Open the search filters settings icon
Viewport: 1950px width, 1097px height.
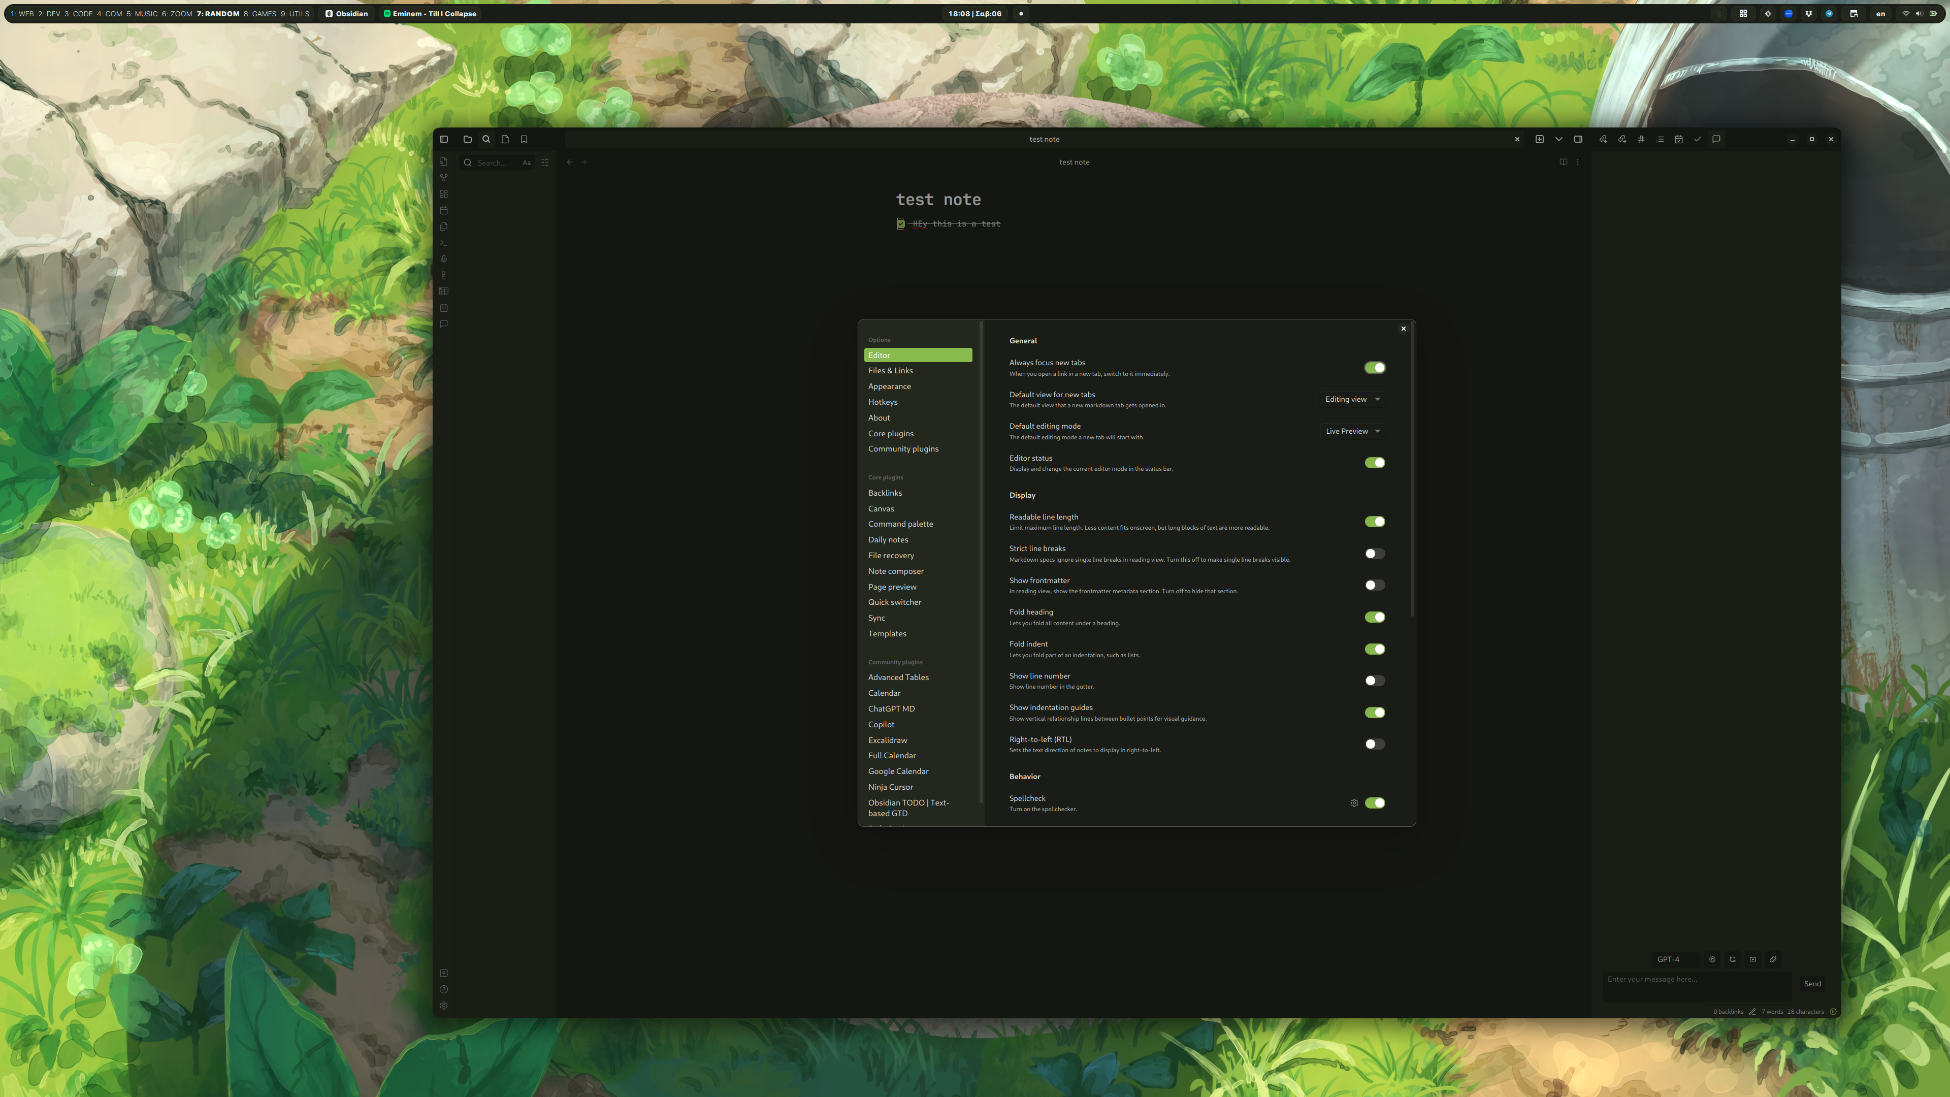[545, 163]
